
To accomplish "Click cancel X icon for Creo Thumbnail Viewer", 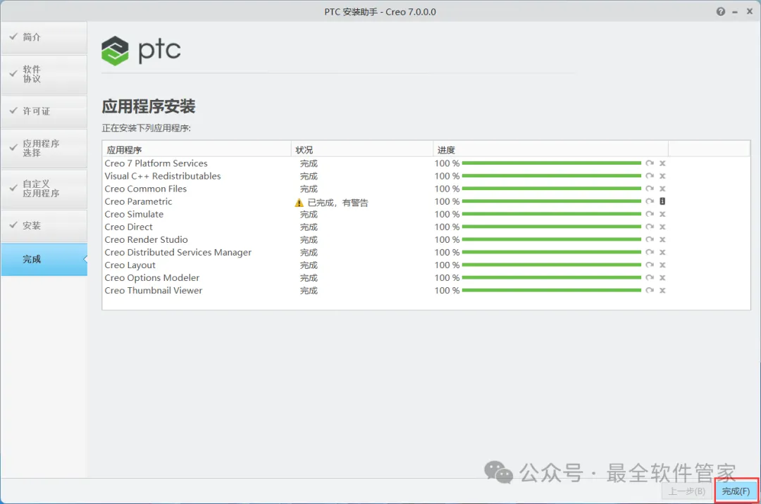I will tap(662, 290).
